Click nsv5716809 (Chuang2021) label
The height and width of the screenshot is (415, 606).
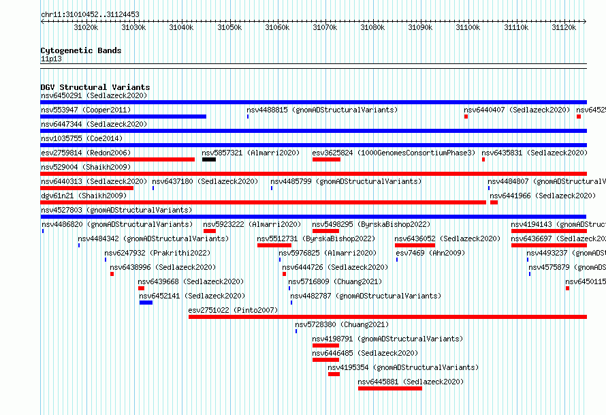(335, 281)
